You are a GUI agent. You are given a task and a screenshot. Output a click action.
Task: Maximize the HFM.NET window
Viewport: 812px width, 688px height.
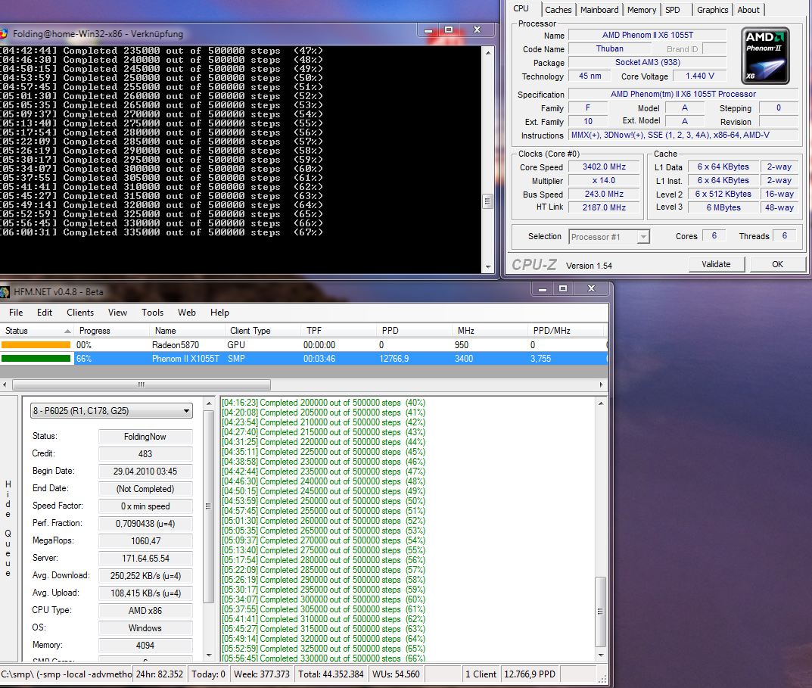click(x=563, y=289)
